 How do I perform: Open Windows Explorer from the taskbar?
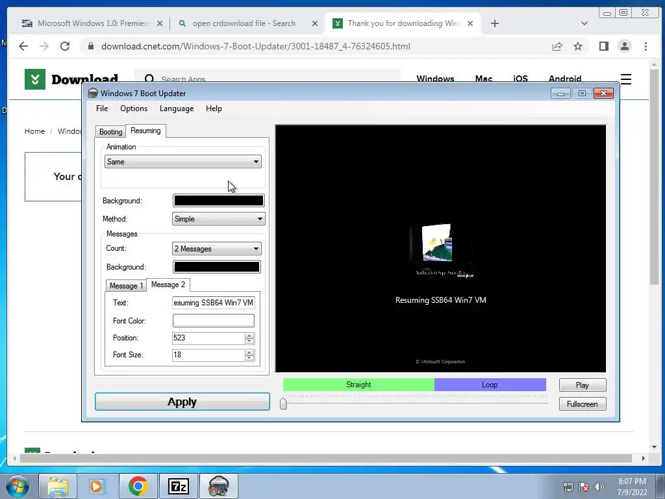pyautogui.click(x=58, y=486)
